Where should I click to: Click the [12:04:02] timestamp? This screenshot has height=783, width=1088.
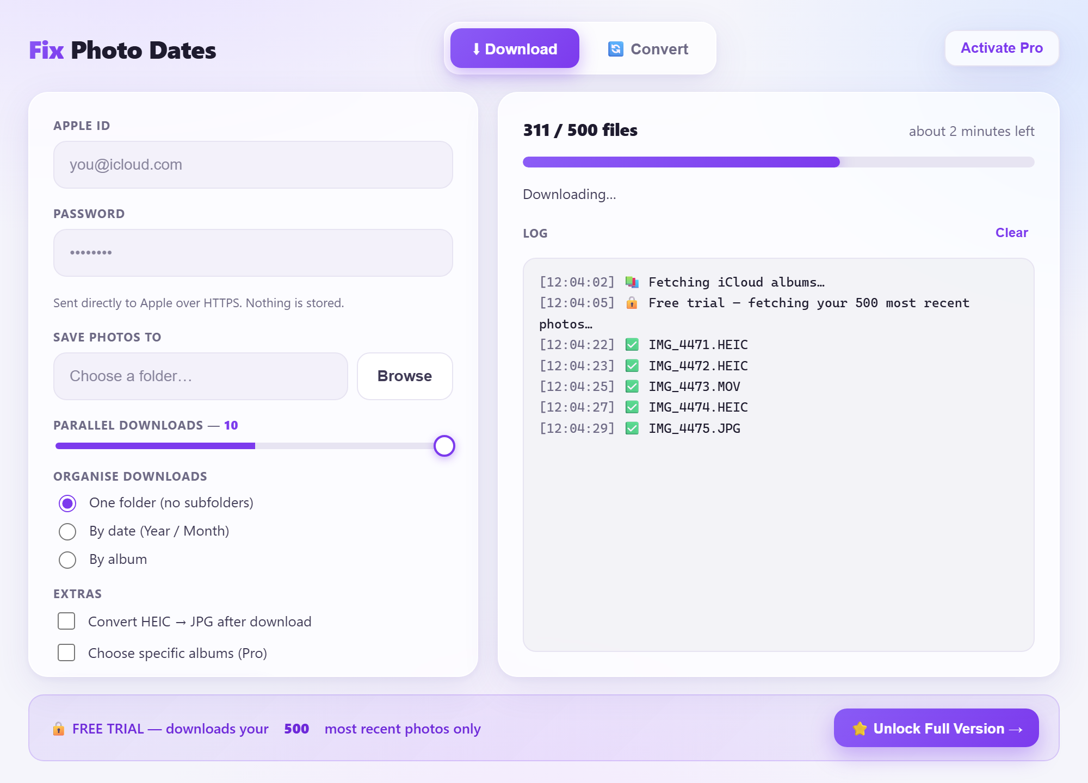click(577, 282)
